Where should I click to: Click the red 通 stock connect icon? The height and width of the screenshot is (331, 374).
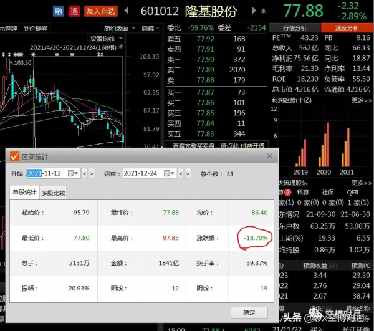(x=74, y=11)
